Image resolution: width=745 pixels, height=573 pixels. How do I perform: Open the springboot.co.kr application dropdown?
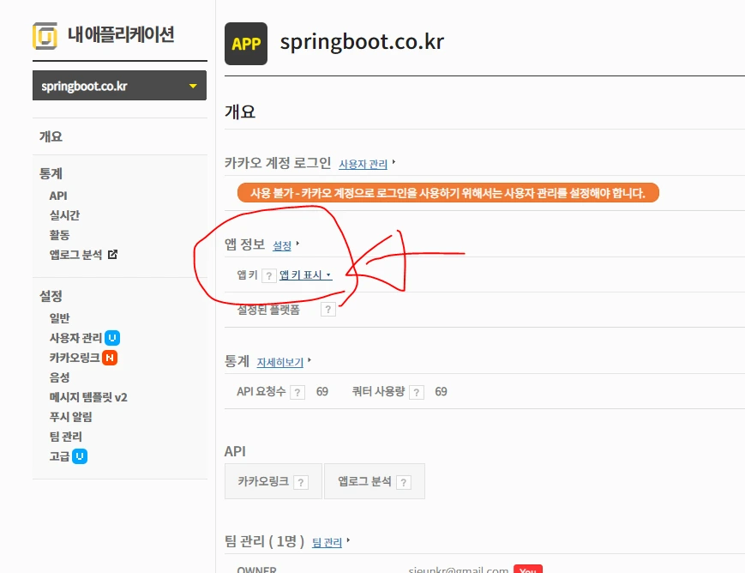(x=119, y=86)
